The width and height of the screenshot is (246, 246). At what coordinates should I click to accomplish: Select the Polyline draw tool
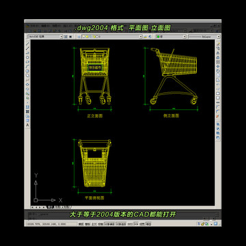(27, 53)
